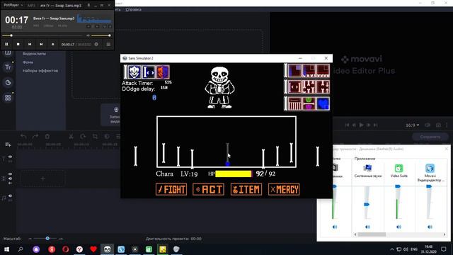This screenshot has width=453, height=255.
Task: Click the Sans character sprite
Action: click(219, 87)
